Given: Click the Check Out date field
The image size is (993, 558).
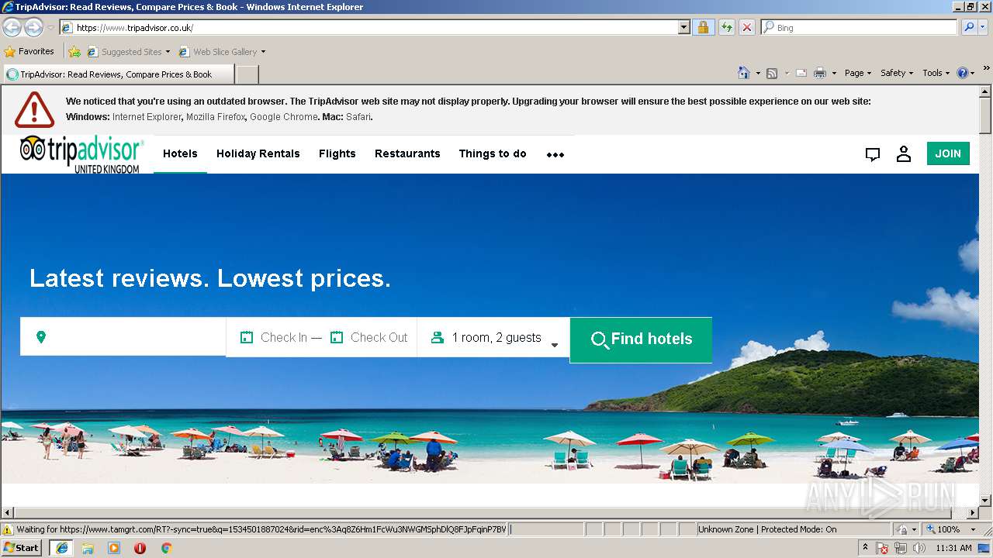Looking at the screenshot, I should point(369,337).
